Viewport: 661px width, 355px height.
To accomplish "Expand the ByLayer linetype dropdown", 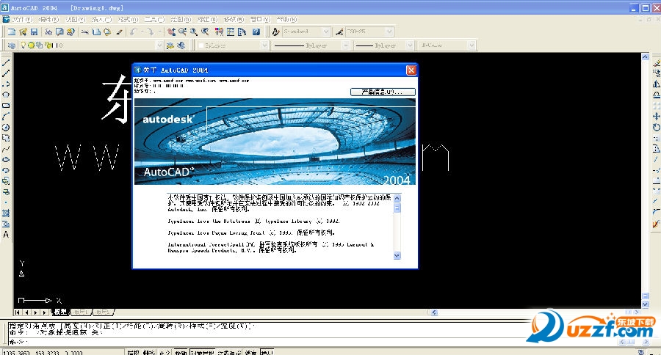I will click(346, 45).
